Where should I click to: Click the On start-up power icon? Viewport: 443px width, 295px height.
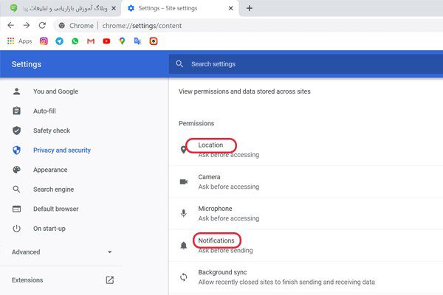[17, 229]
